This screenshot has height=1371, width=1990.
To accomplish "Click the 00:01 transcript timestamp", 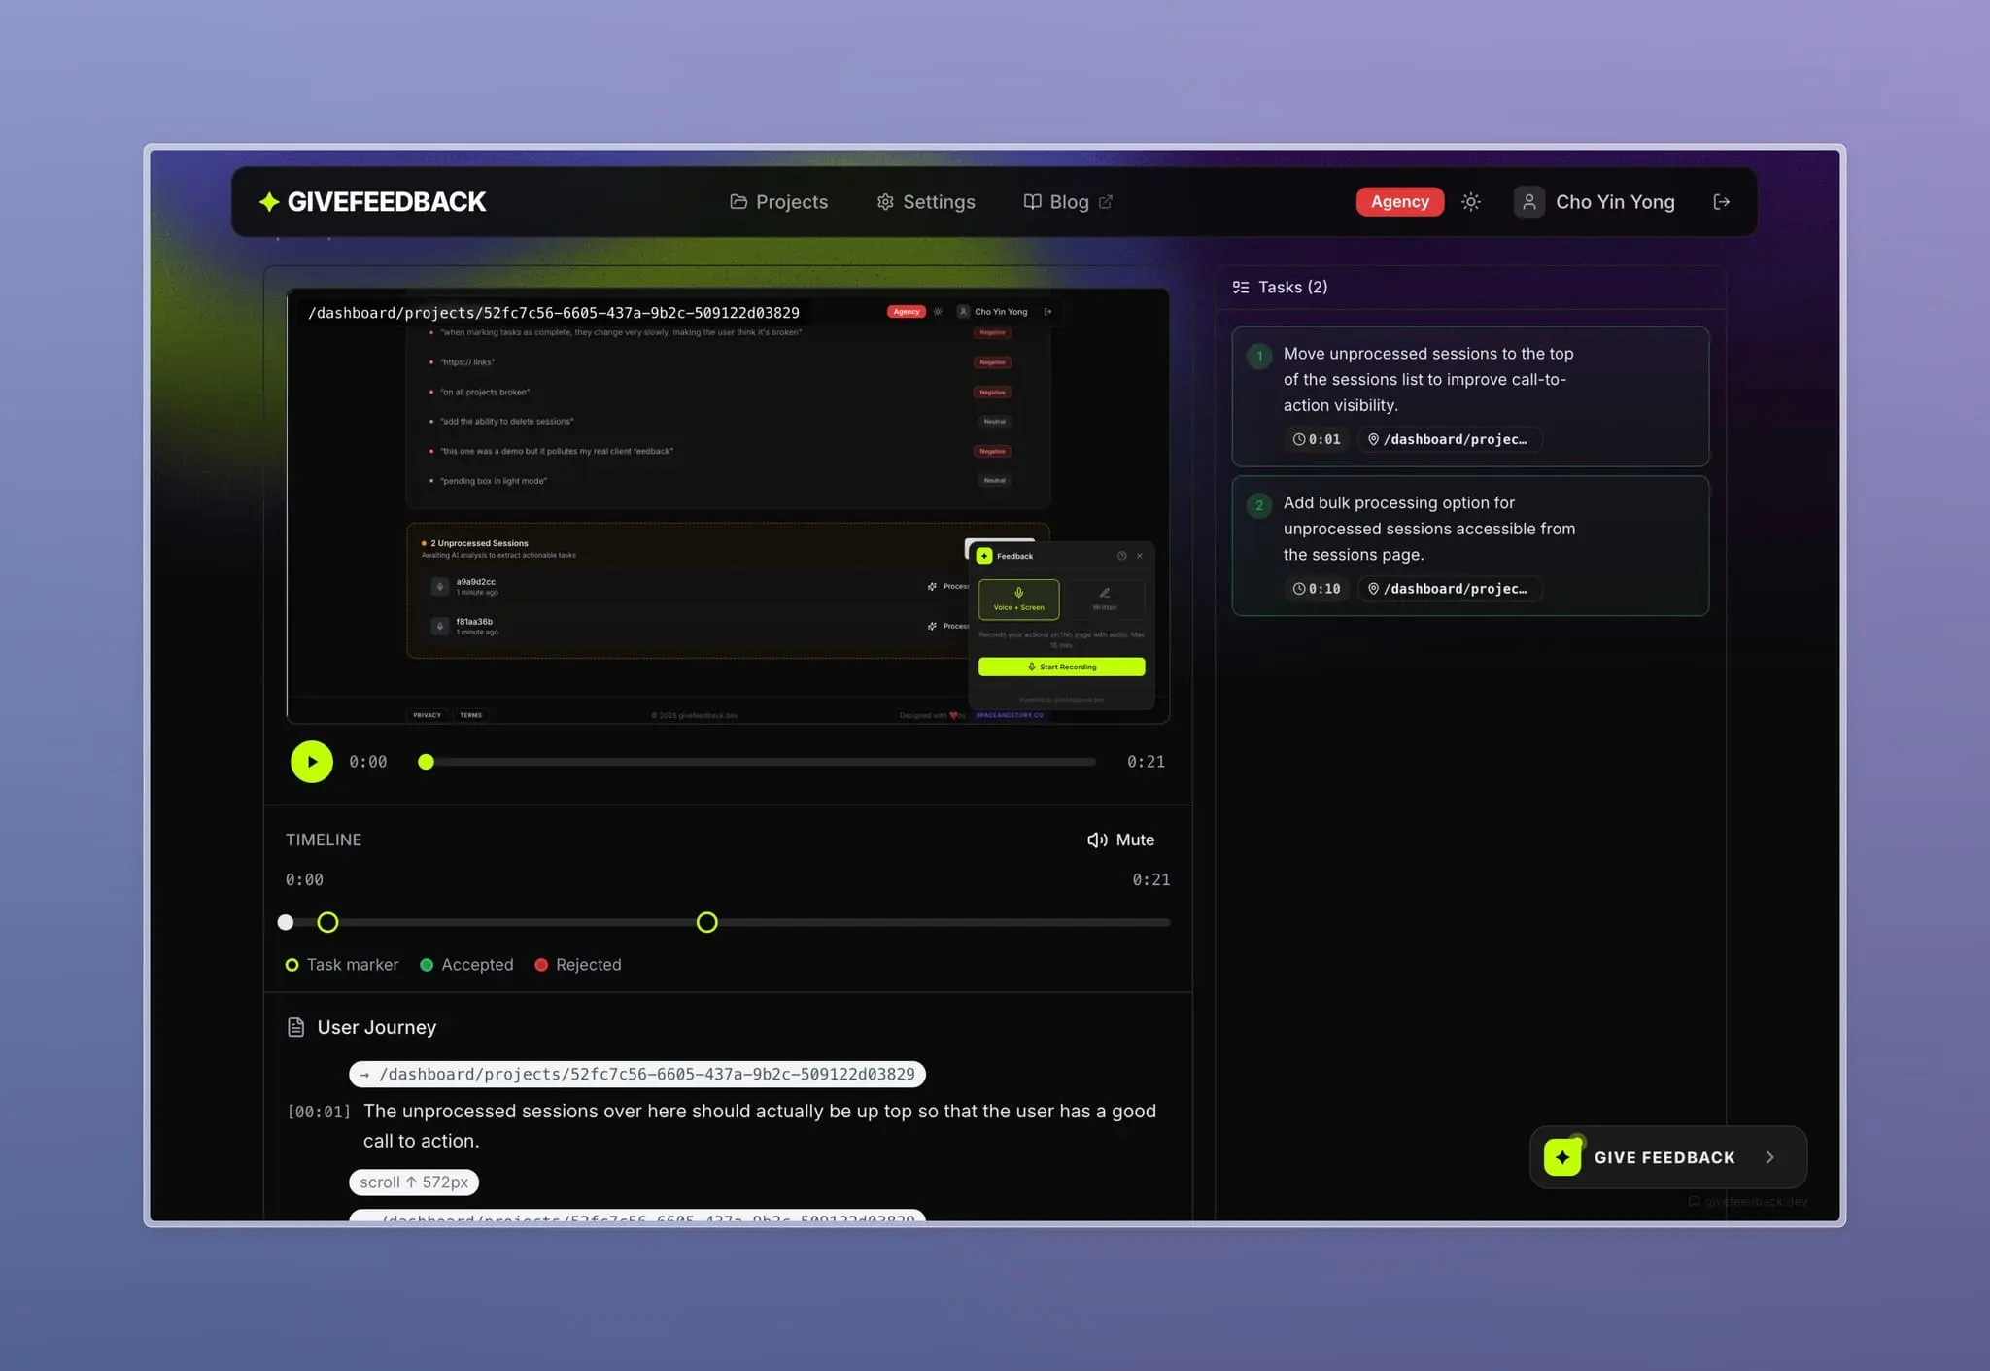I will pos(319,1112).
